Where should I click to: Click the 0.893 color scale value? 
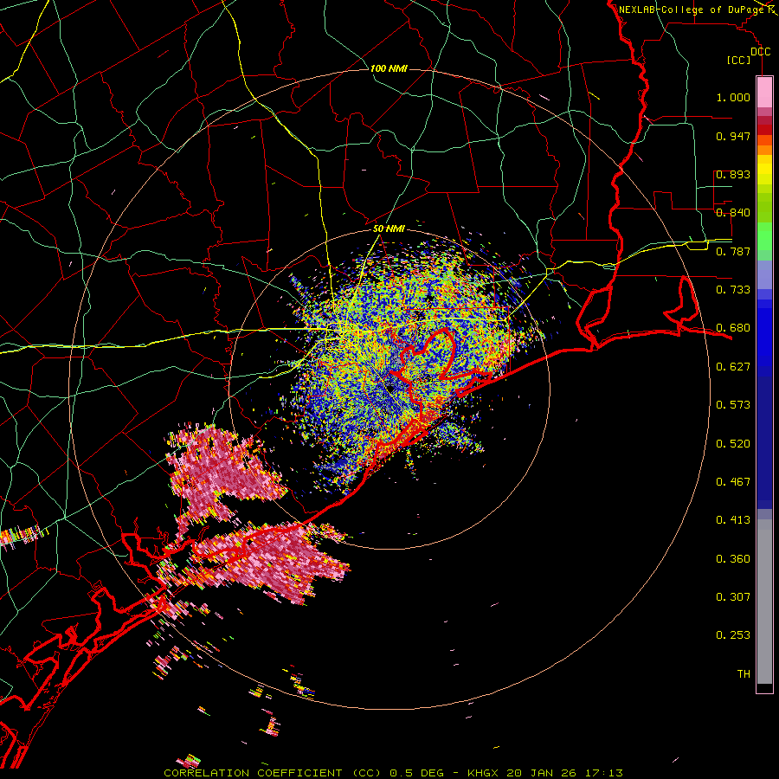point(733,174)
